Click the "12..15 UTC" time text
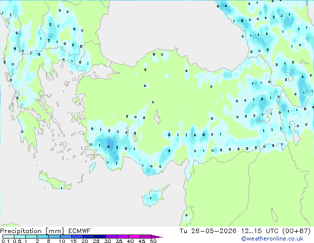The image size is (314, 243). 260,231
